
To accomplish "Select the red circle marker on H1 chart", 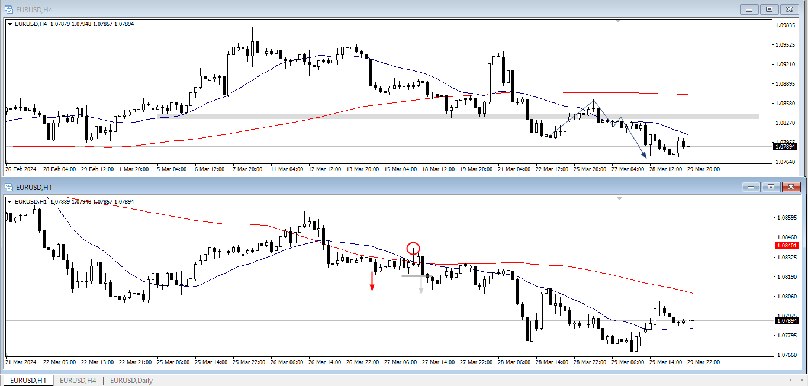I will click(413, 248).
